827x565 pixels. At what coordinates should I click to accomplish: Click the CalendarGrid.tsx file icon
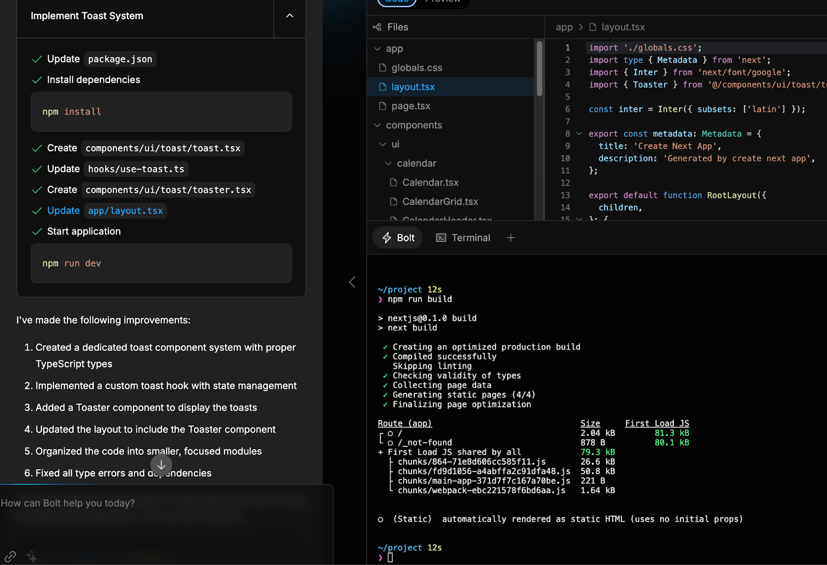[393, 201]
